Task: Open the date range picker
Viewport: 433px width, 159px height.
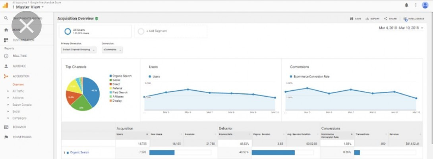Action: click(x=400, y=28)
